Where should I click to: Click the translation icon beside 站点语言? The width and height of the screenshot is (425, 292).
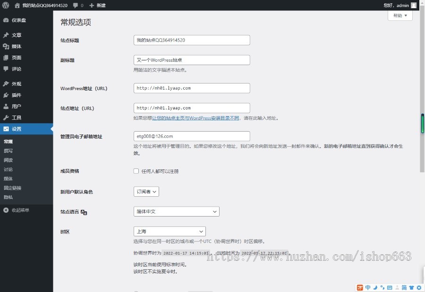click(84, 212)
